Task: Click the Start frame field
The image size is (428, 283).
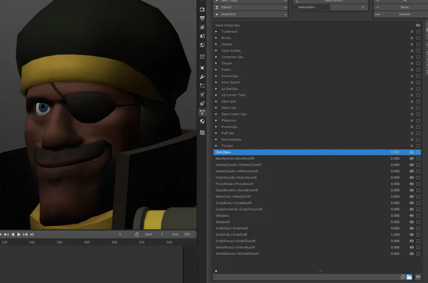Action: [x=154, y=235]
